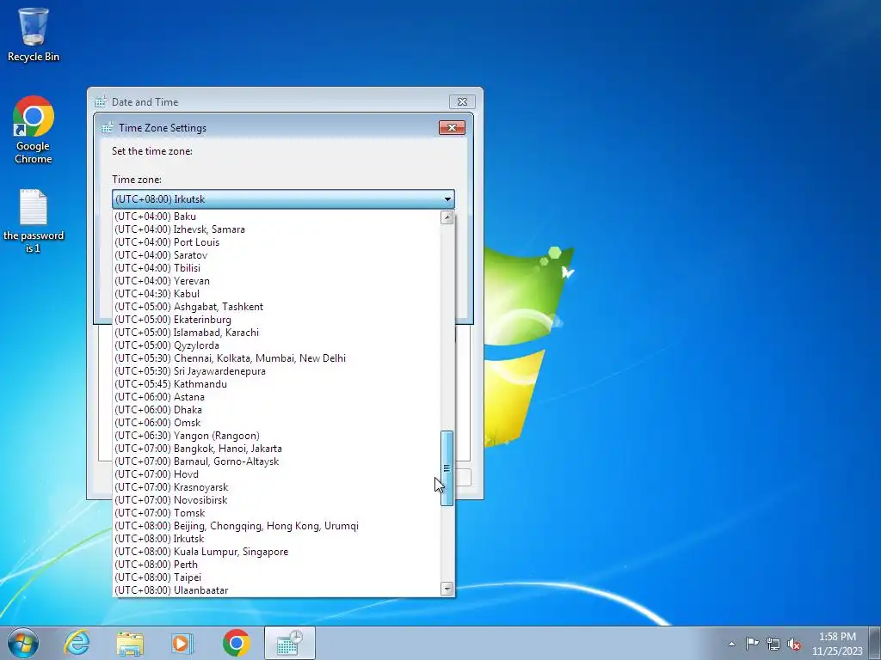Select (UTC+07:00) Tomsk
The image size is (881, 660).
point(276,514)
